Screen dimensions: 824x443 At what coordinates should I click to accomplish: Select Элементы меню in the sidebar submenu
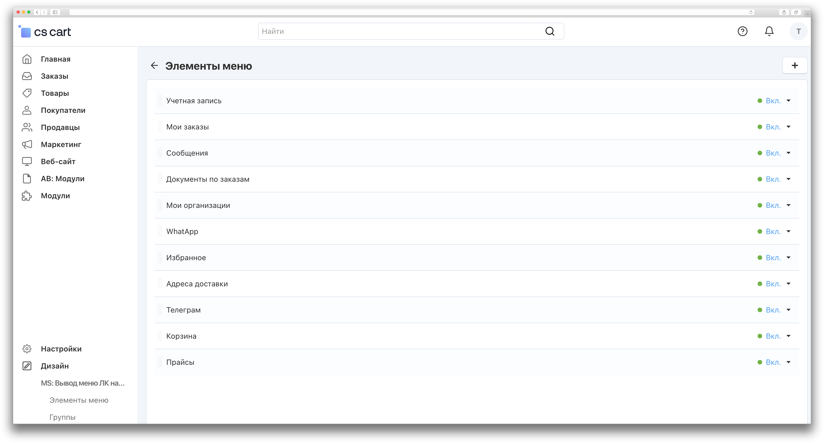79,400
